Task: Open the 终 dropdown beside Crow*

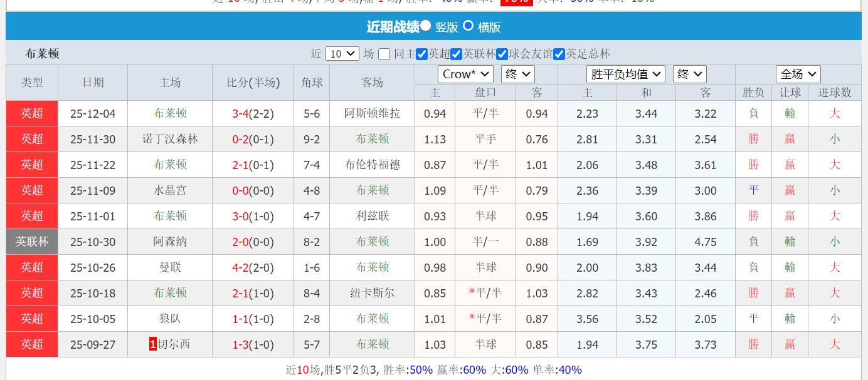Action: click(517, 74)
